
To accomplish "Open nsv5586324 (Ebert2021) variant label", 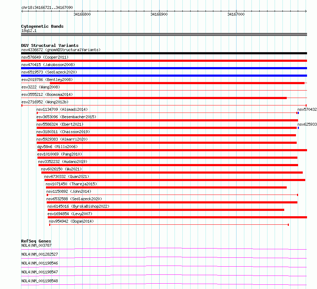I will pyautogui.click(x=60, y=124).
